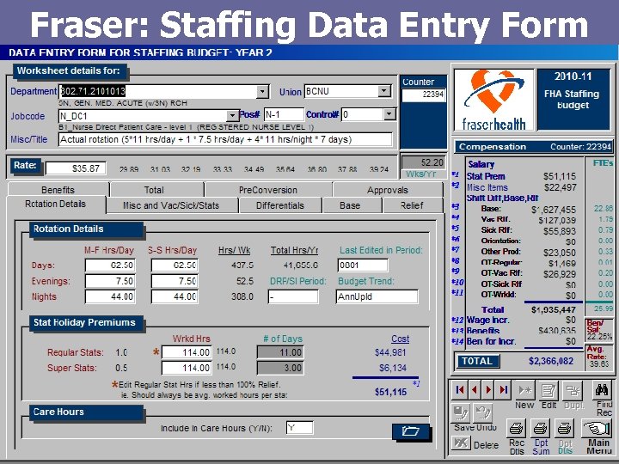Click Misc Items amount $22,497

coord(561,187)
